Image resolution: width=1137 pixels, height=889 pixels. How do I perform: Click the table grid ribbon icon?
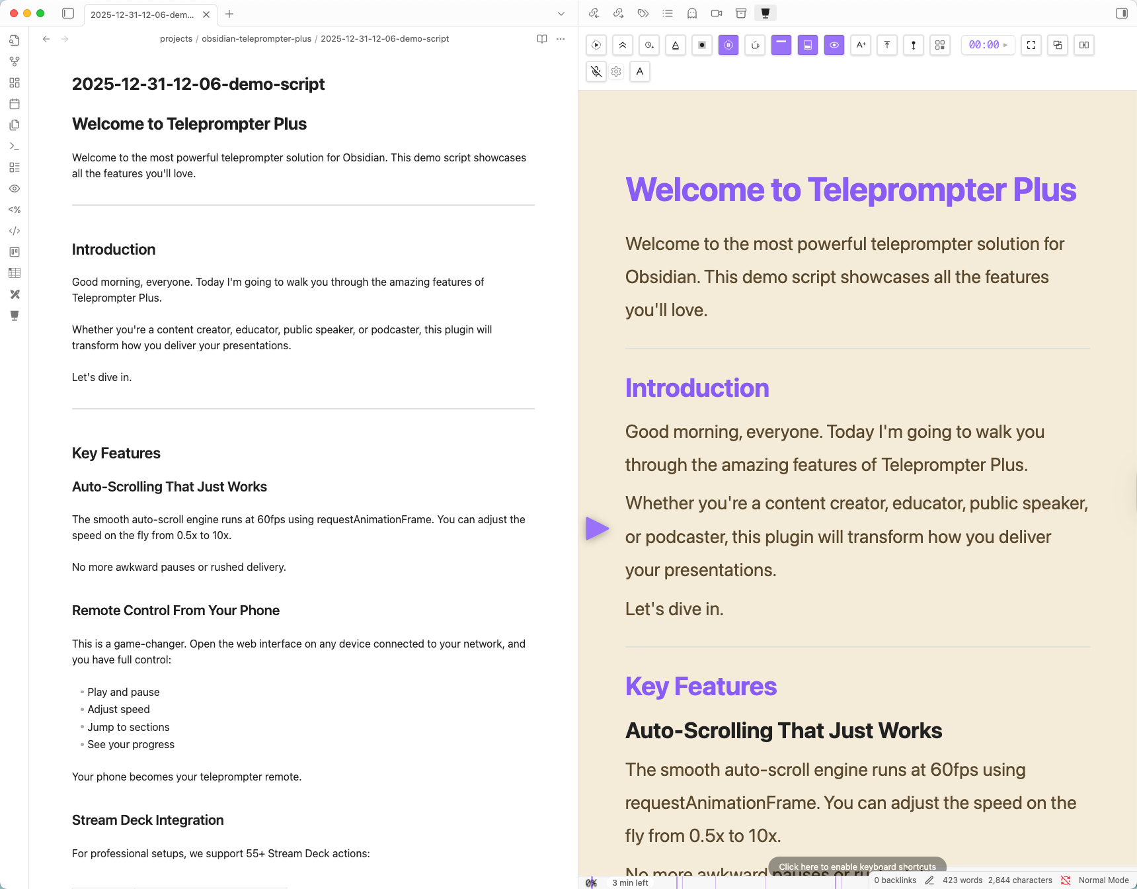pos(15,273)
